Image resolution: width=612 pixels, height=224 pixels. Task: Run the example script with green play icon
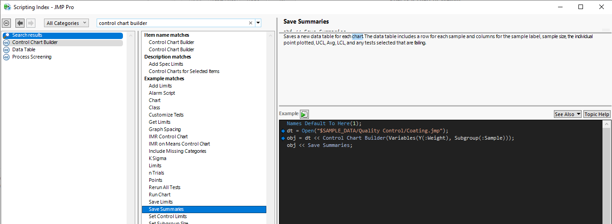(x=304, y=114)
